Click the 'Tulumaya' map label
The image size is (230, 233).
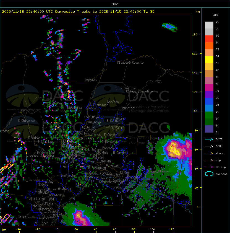point(94,122)
